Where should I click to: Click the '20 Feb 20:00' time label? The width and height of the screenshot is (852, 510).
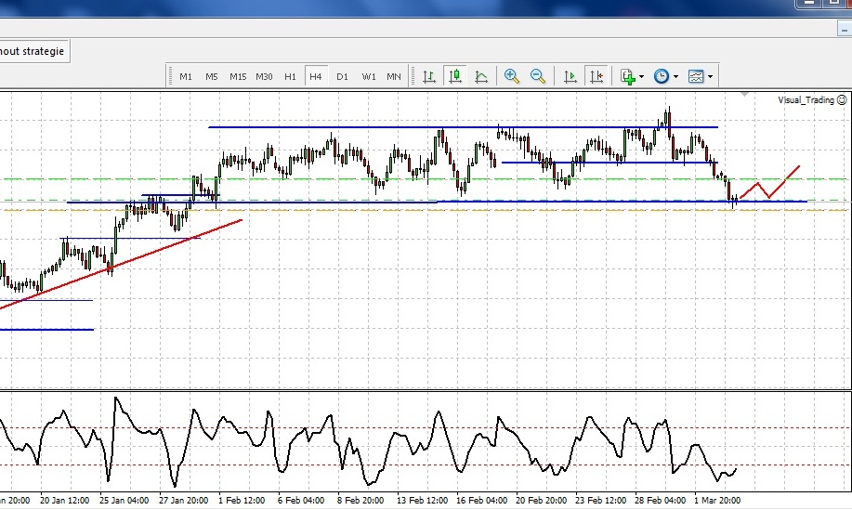tap(541, 500)
